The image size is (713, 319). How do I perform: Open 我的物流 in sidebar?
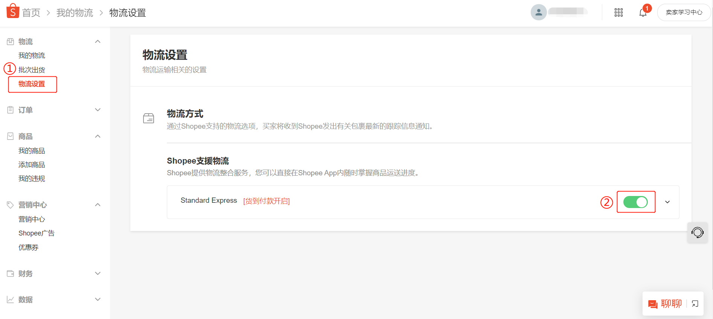click(x=32, y=56)
